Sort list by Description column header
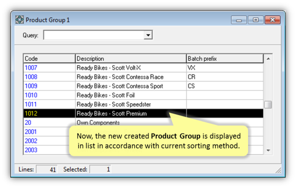The height and width of the screenshot is (188, 296). (131, 58)
